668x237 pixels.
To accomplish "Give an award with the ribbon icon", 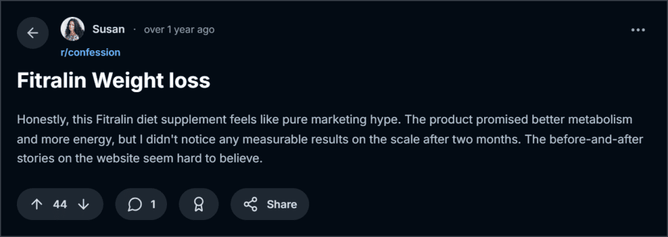I will click(x=199, y=204).
